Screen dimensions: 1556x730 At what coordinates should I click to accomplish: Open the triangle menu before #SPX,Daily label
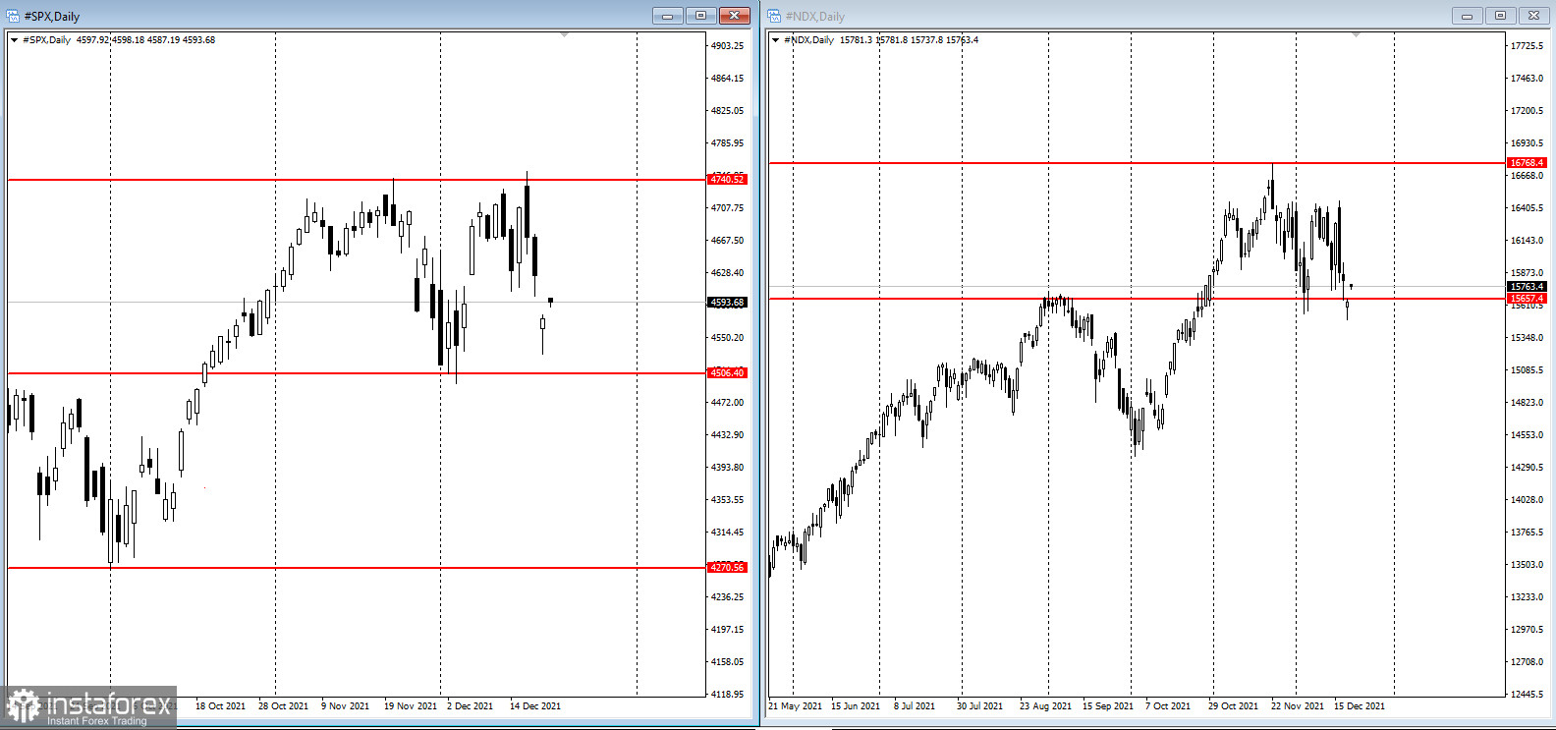coord(14,40)
